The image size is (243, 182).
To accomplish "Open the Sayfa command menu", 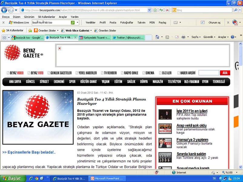I will [196, 37].
